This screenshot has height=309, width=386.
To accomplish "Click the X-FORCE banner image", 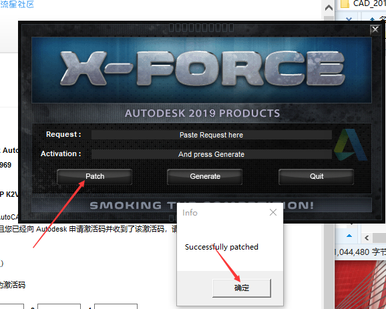I will [202, 70].
